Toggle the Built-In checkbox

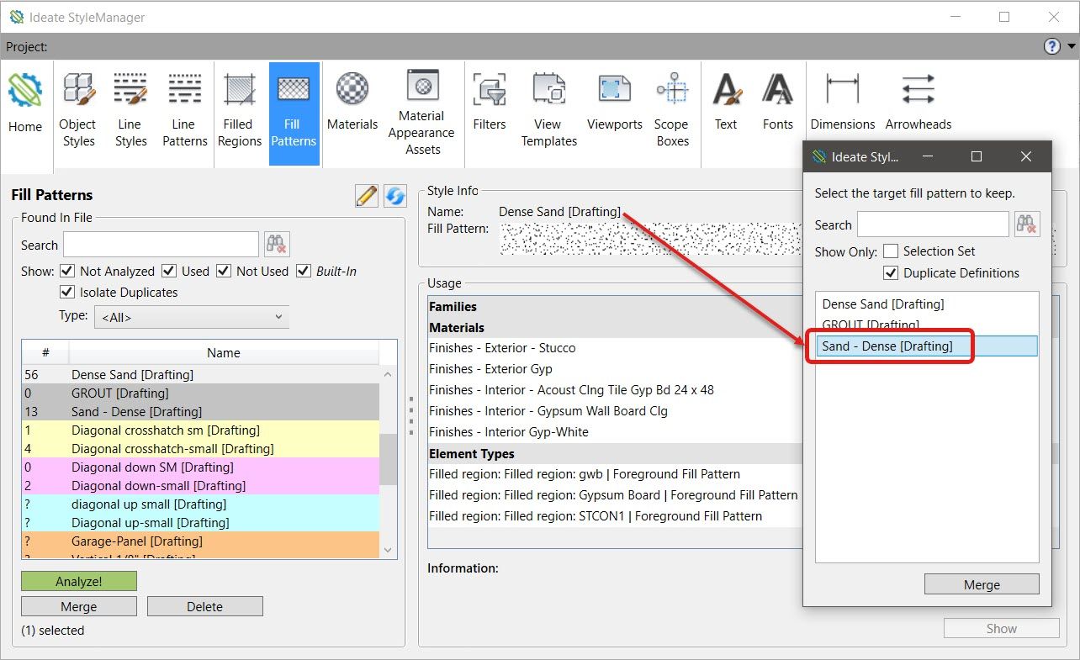(303, 271)
